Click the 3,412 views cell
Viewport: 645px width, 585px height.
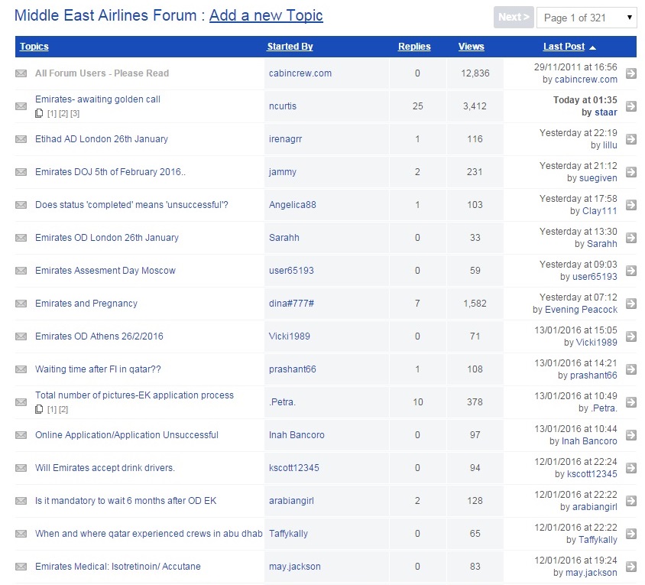(x=475, y=106)
